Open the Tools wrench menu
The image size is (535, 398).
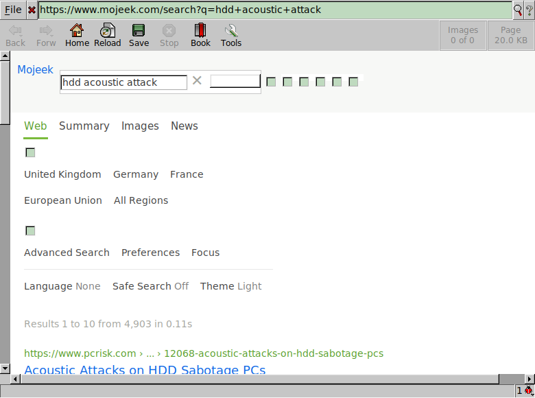coord(231,36)
